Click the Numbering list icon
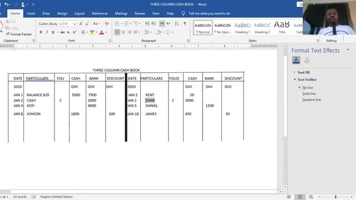The height and width of the screenshot is (200, 356). click(x=126, y=23)
